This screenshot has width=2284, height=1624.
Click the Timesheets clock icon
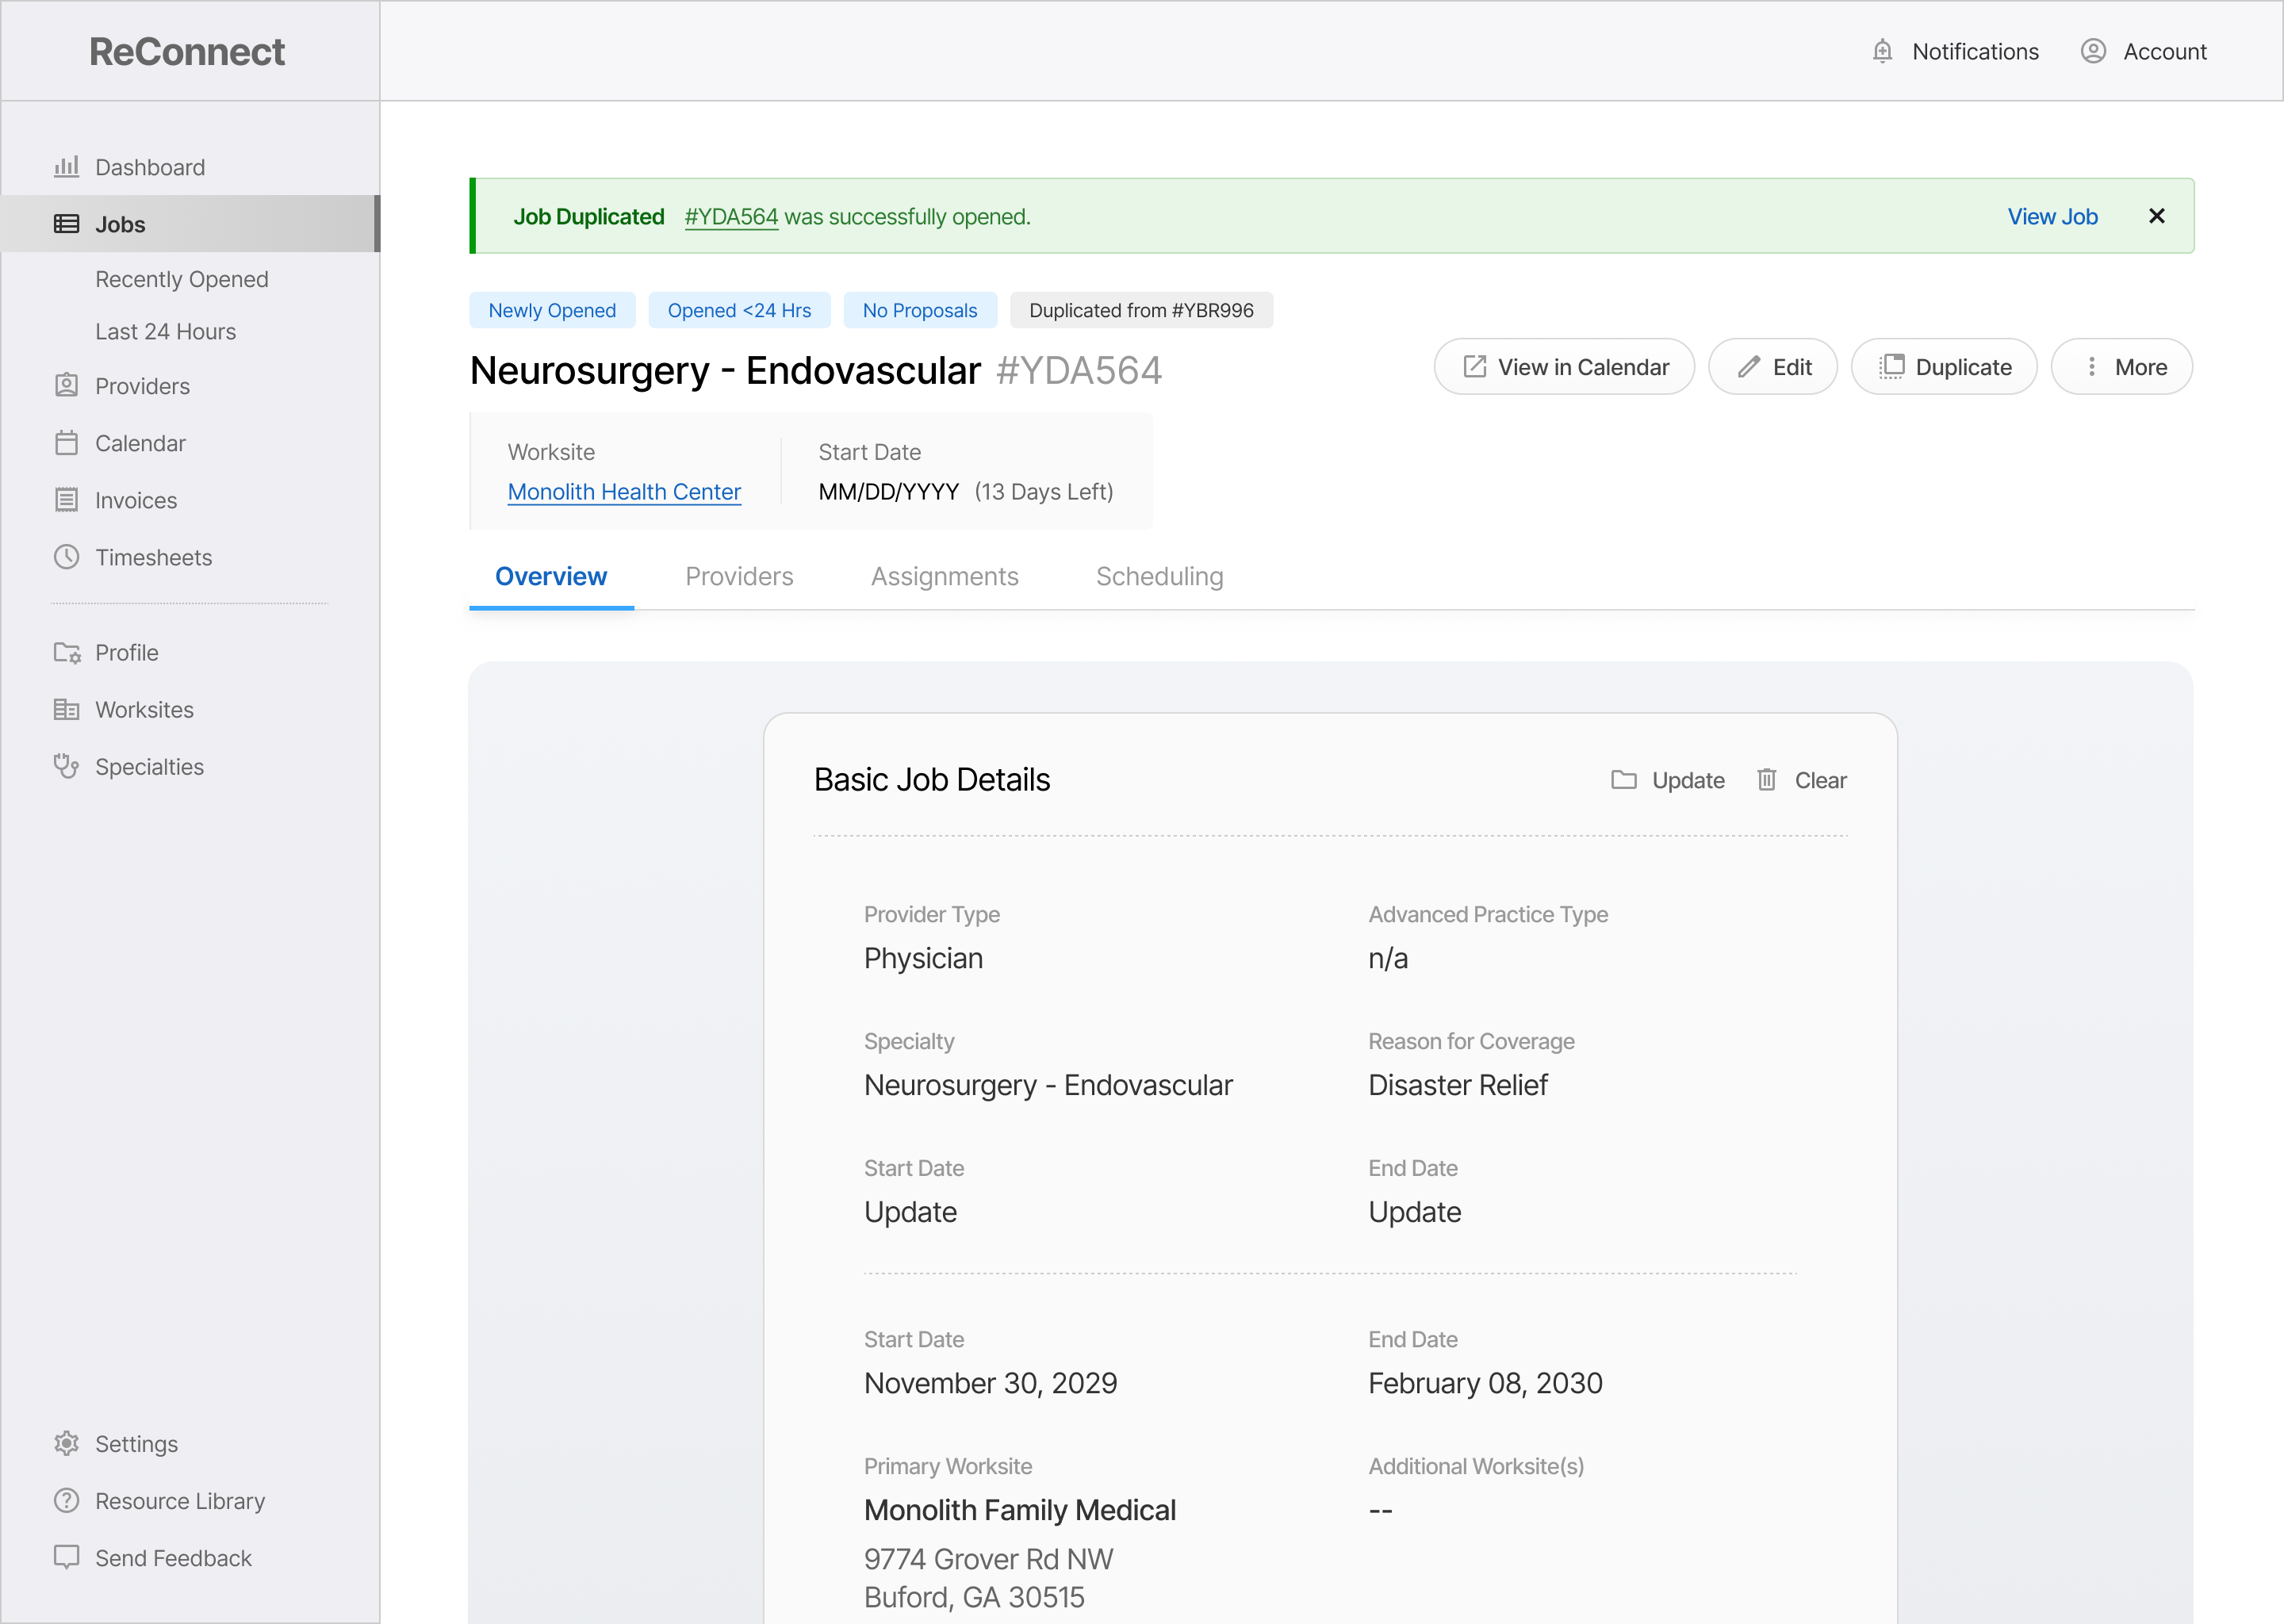[x=66, y=557]
